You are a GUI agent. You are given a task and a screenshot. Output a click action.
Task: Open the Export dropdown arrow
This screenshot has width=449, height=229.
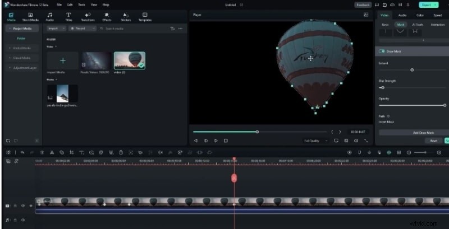coord(436,5)
